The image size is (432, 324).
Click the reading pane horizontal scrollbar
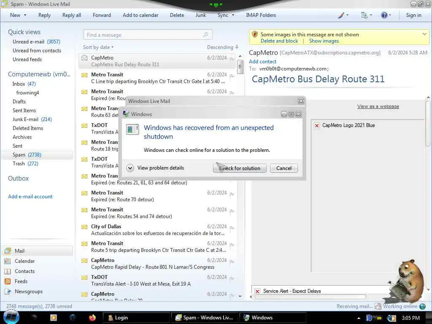310,297
